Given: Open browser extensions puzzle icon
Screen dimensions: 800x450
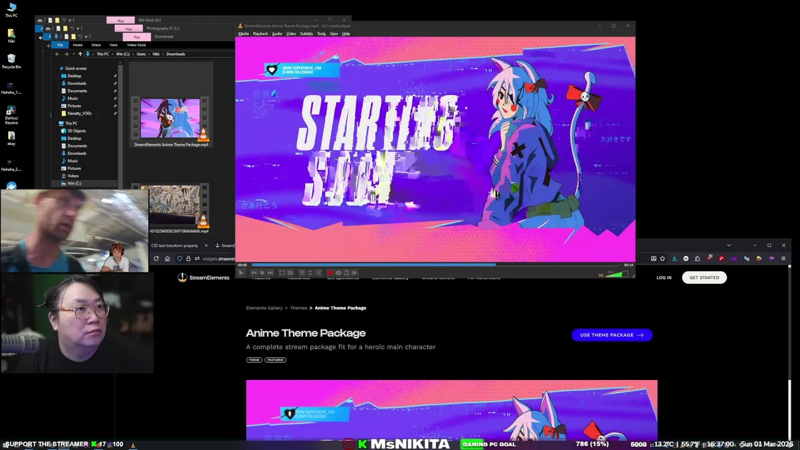Looking at the screenshot, I should point(697,259).
